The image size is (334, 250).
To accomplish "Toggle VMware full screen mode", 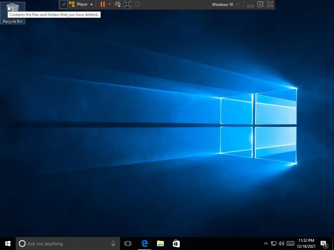I will coord(128,4).
